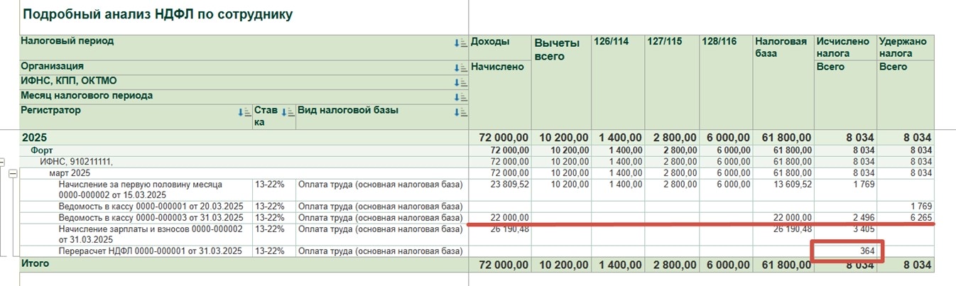Image resolution: width=956 pixels, height=286 pixels.
Task: Click sort icon beside Регистратор header
Action: click(x=244, y=112)
